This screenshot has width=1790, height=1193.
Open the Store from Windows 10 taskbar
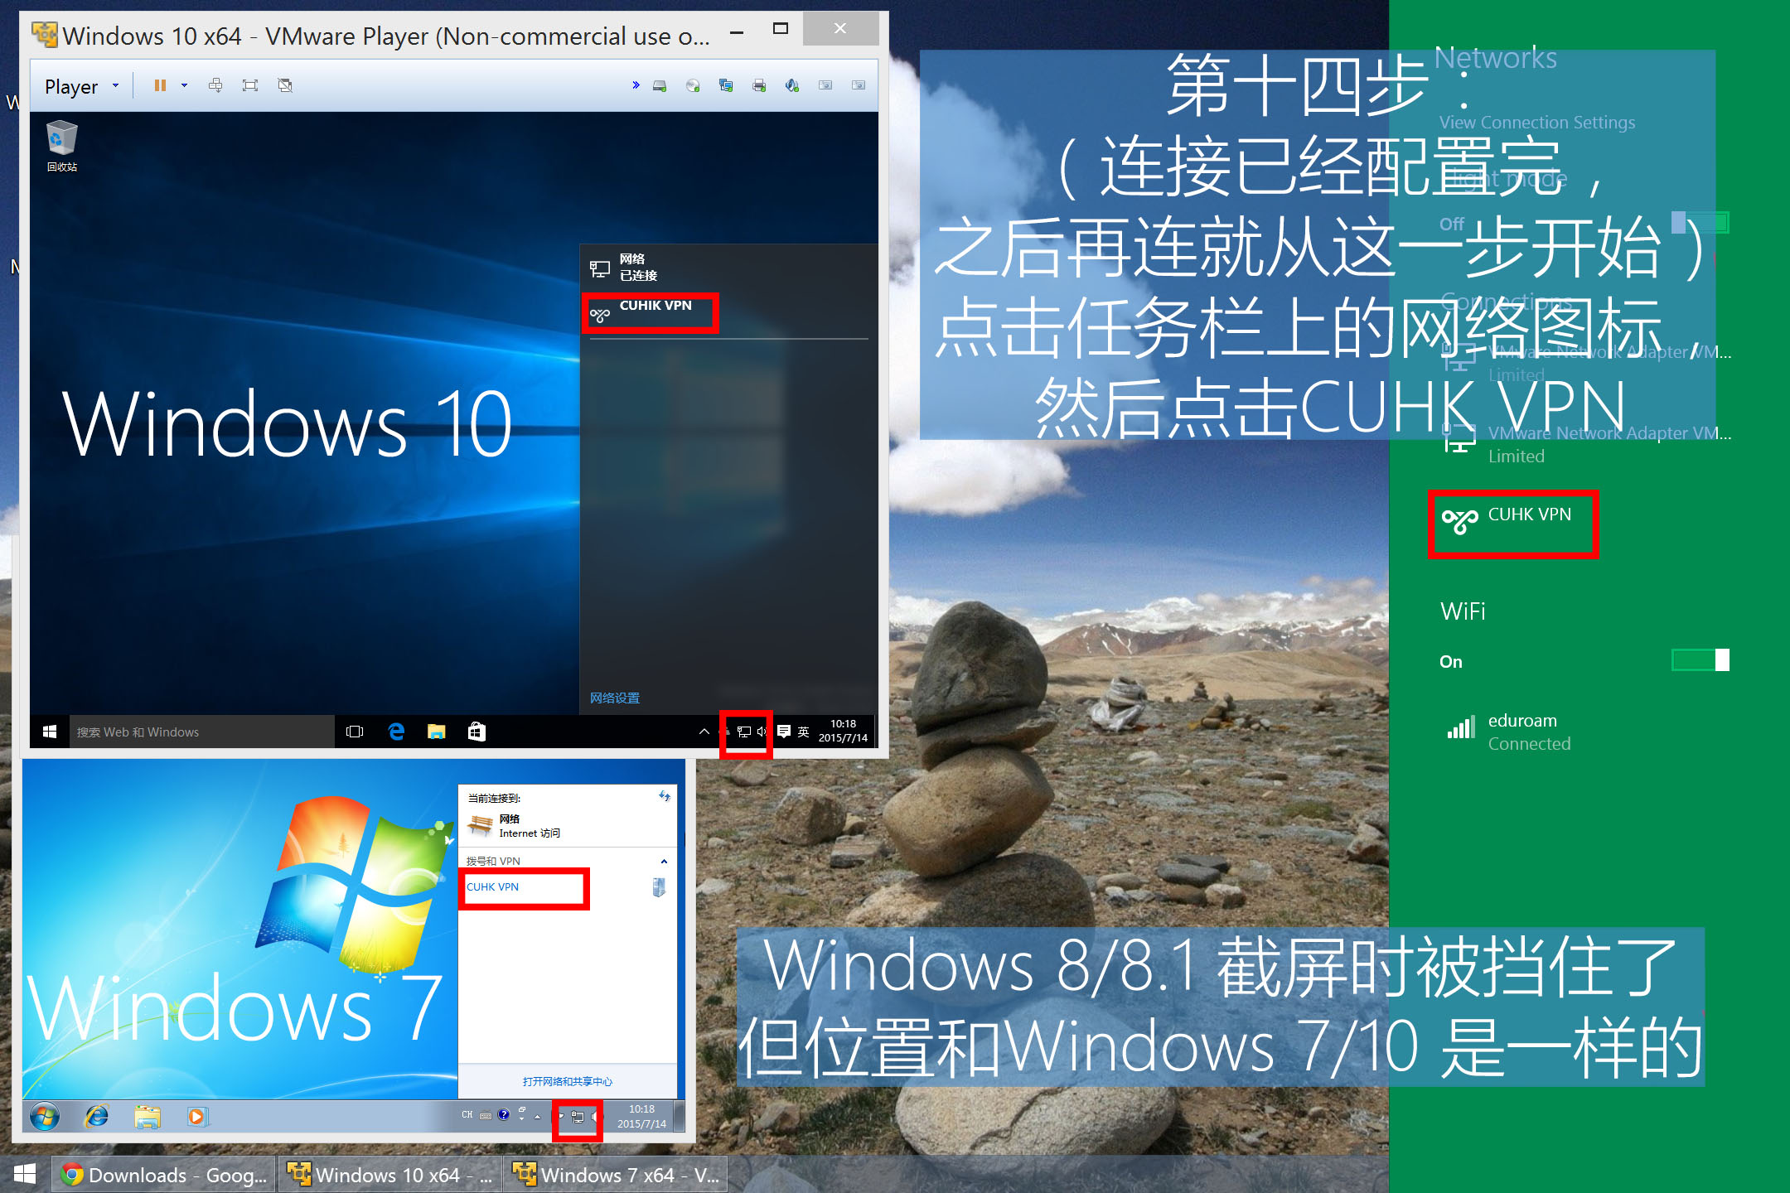point(477,732)
